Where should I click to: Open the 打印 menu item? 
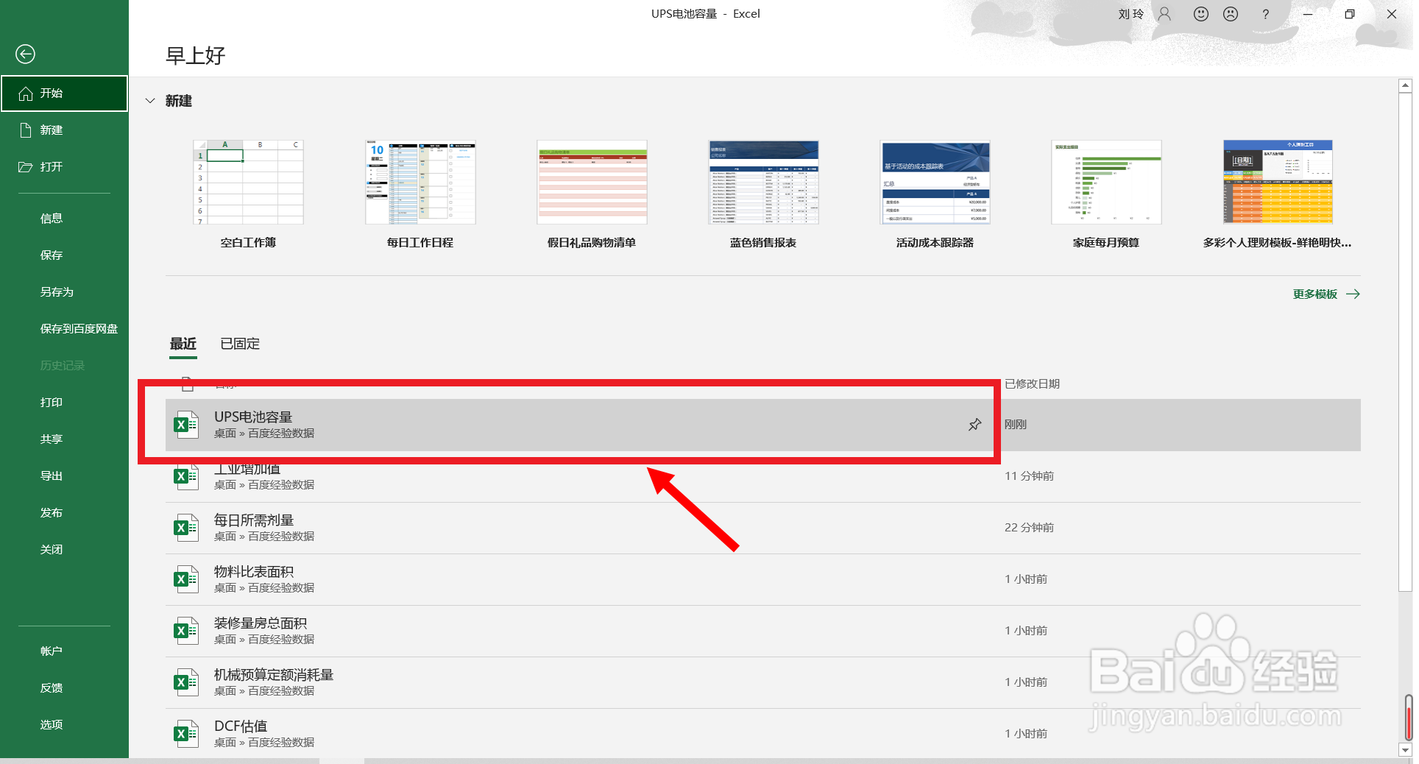tap(52, 403)
